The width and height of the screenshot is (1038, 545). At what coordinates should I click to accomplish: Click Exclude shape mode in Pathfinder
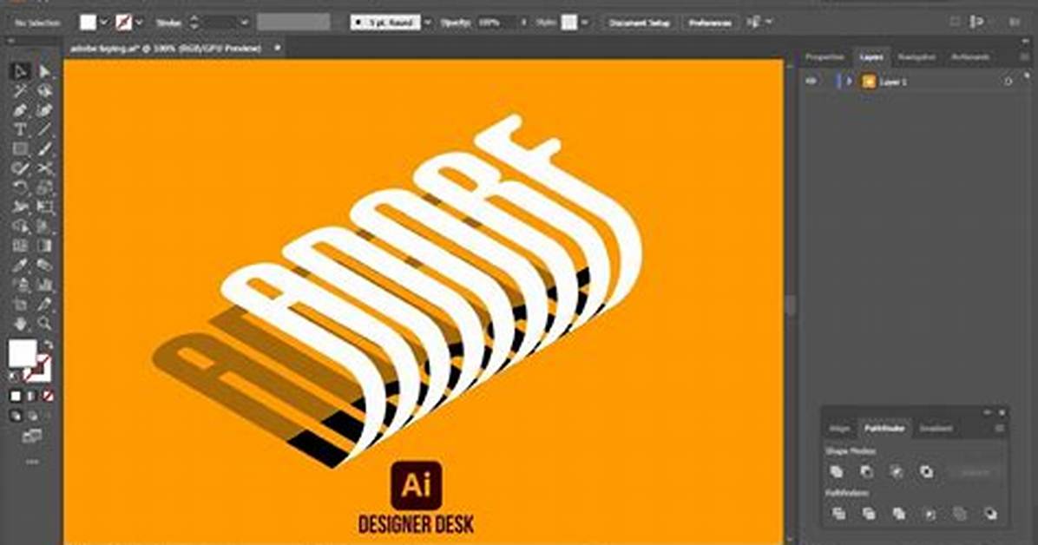(x=926, y=472)
